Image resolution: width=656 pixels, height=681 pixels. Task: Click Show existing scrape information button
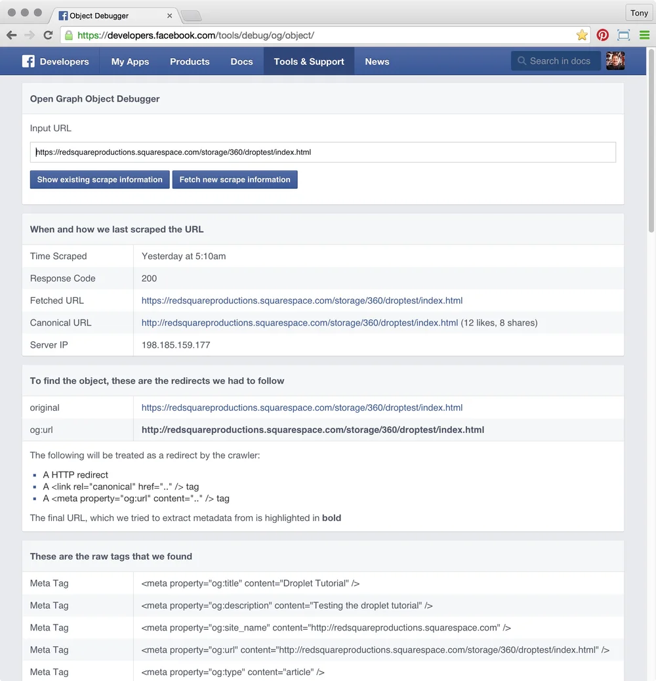100,179
